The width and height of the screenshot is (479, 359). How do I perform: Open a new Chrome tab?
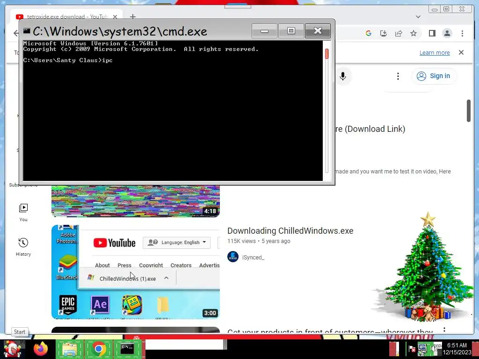[132, 16]
